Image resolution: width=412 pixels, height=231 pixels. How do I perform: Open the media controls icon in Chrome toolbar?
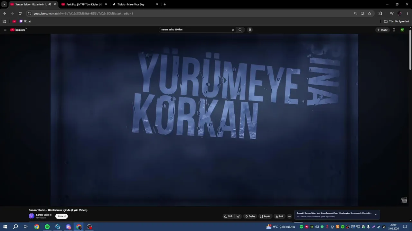click(392, 13)
